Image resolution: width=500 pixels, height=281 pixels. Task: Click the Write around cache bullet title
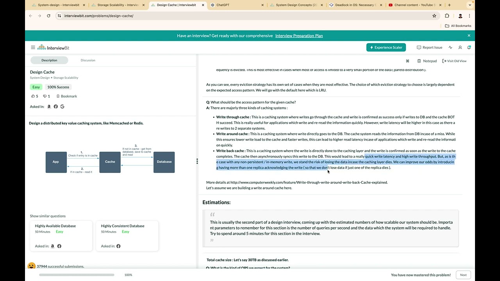[232, 134]
